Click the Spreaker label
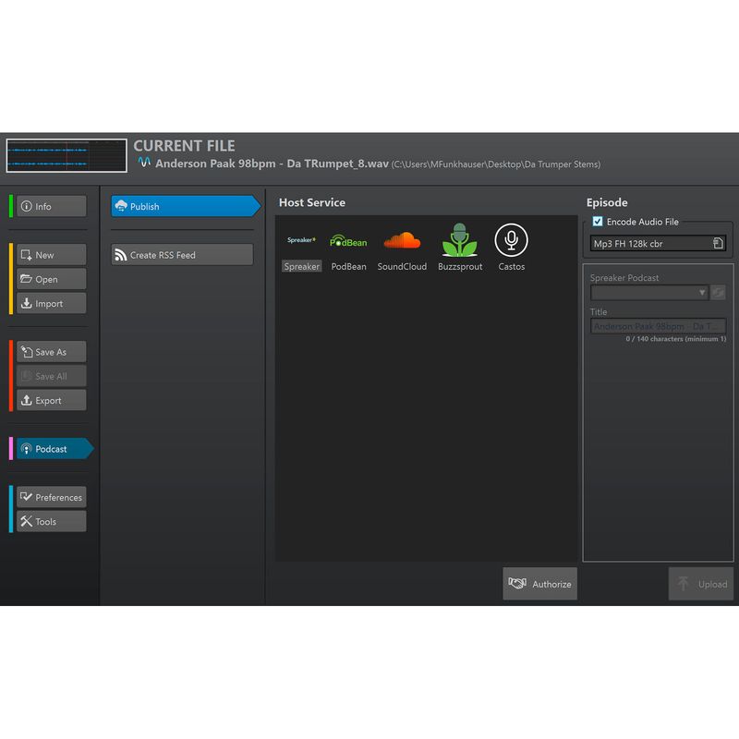 [x=302, y=266]
